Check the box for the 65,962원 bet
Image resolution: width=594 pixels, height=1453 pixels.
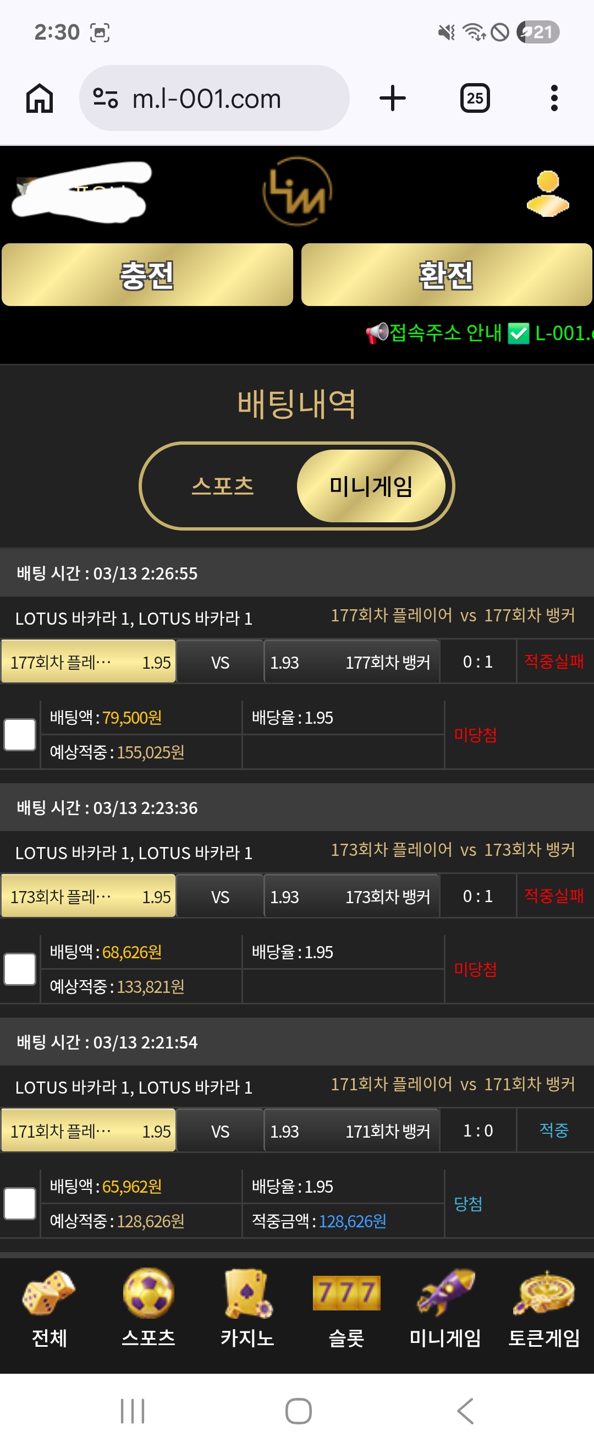[20, 1203]
